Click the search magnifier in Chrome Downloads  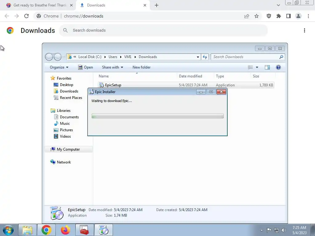pyautogui.click(x=65, y=30)
